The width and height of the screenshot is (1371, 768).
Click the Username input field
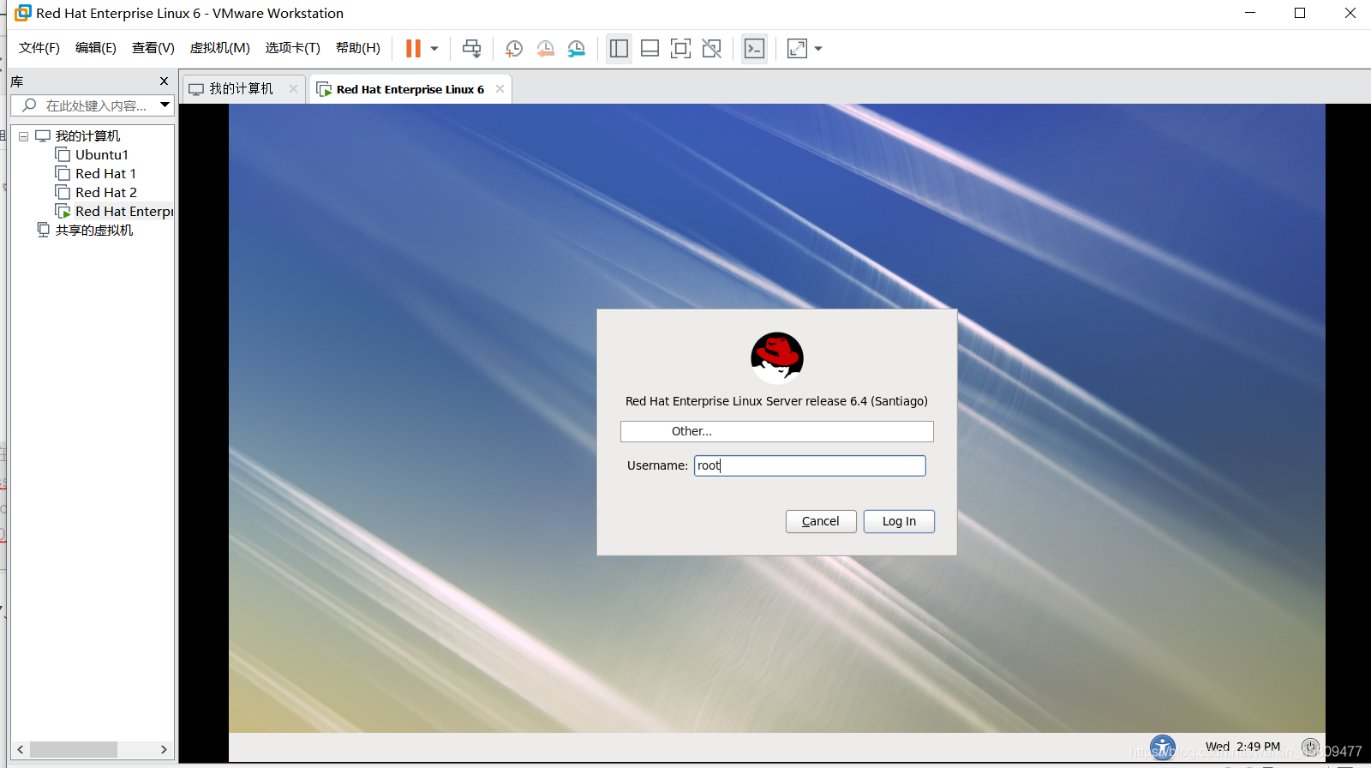pos(810,465)
